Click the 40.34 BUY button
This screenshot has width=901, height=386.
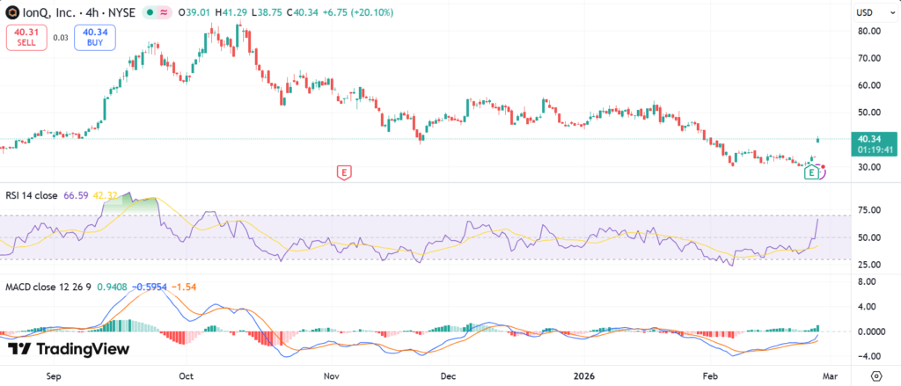point(95,37)
